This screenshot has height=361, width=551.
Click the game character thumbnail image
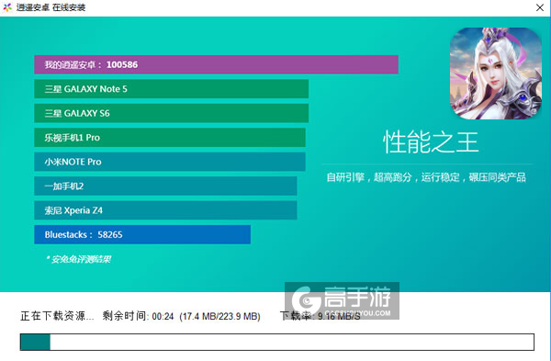496,73
